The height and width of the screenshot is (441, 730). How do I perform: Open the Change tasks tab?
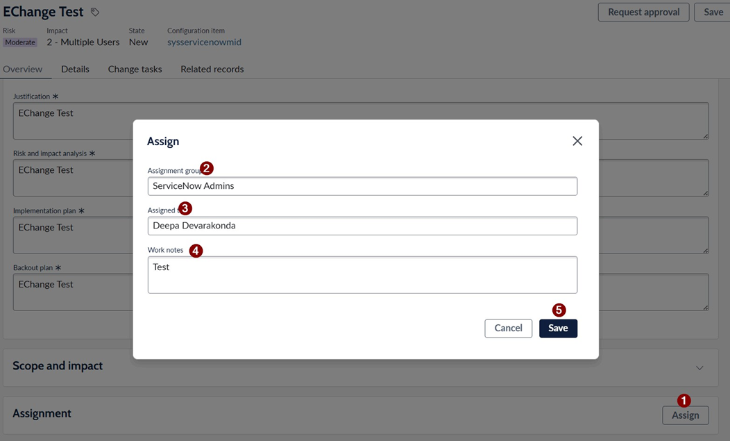click(135, 69)
